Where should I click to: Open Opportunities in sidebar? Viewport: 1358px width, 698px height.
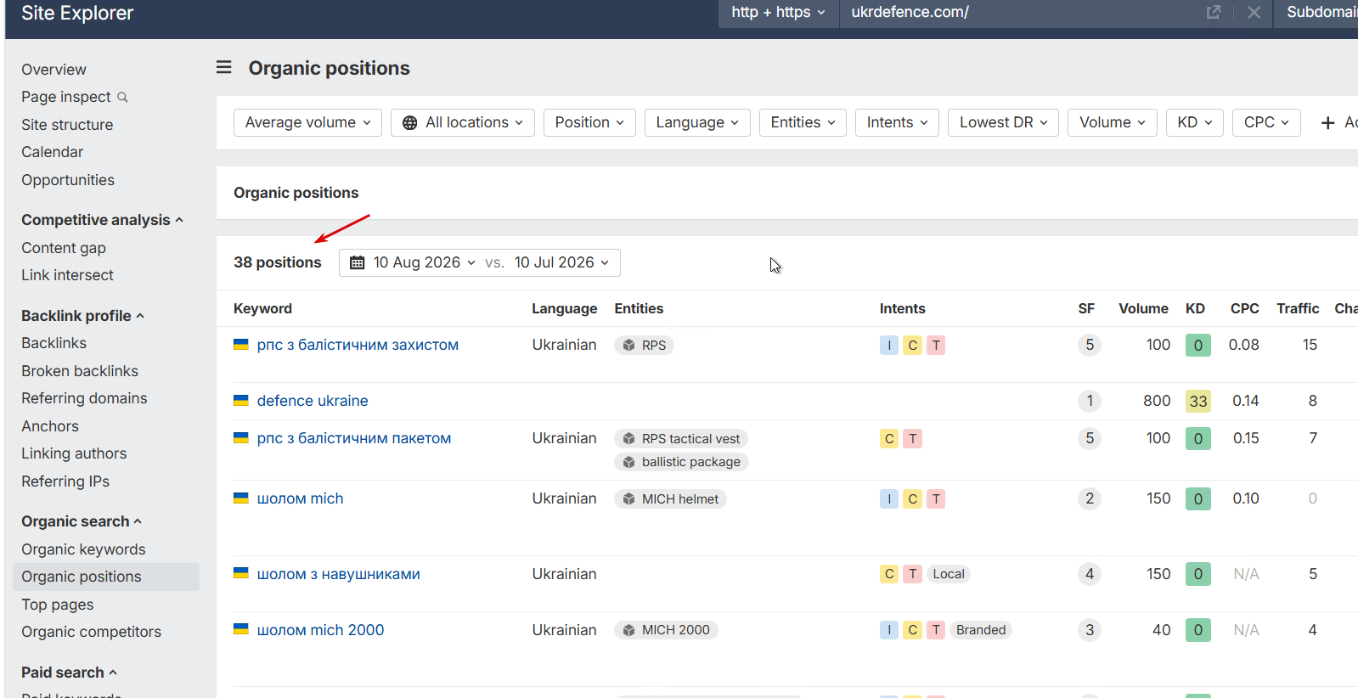(x=68, y=180)
